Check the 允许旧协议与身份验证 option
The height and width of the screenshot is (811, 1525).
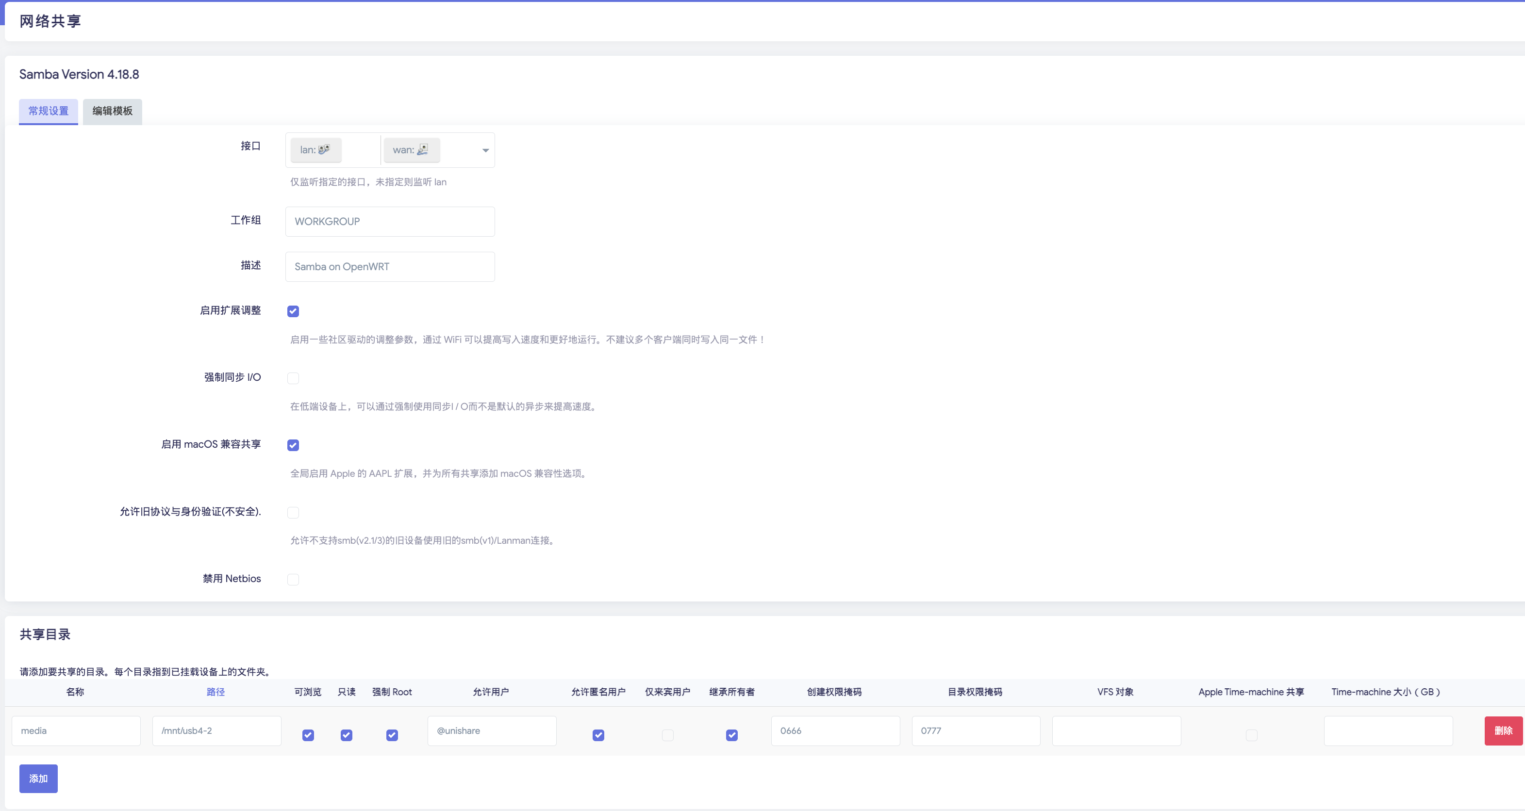(293, 512)
